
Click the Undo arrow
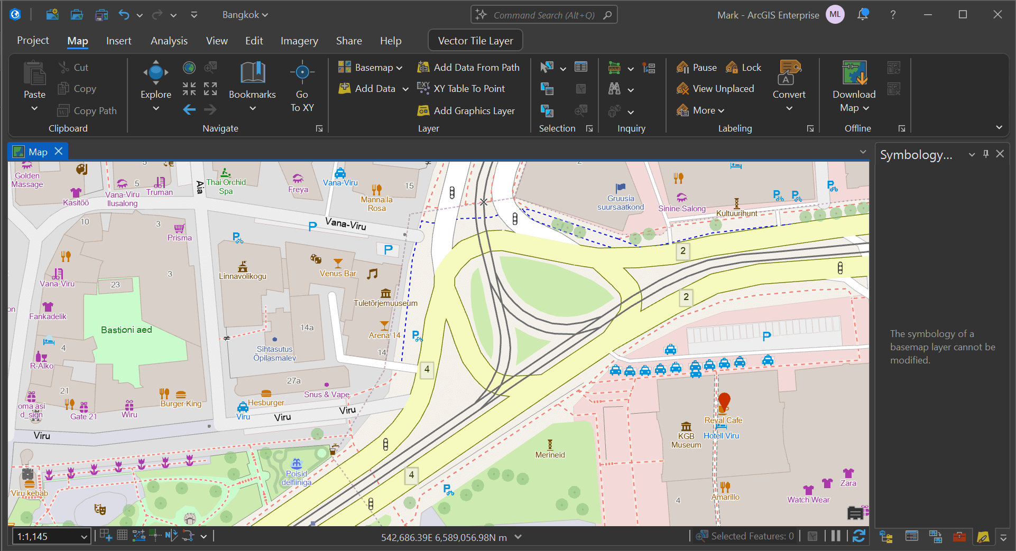click(124, 15)
